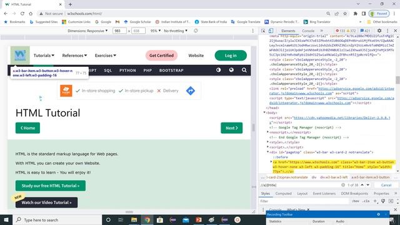Switch to the Elements tab
Viewport: 400px width, 225px height.
288,31
